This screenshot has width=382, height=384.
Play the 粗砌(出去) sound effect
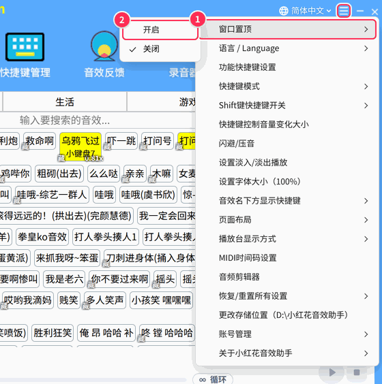[x=59, y=174]
